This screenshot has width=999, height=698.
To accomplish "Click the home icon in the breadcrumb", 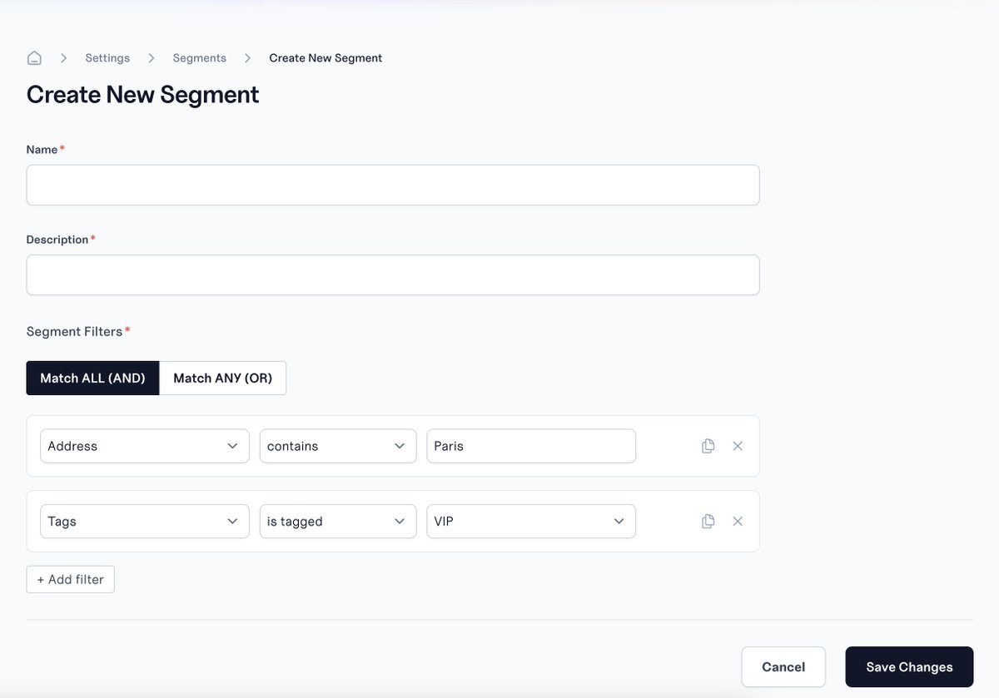I will click(33, 57).
